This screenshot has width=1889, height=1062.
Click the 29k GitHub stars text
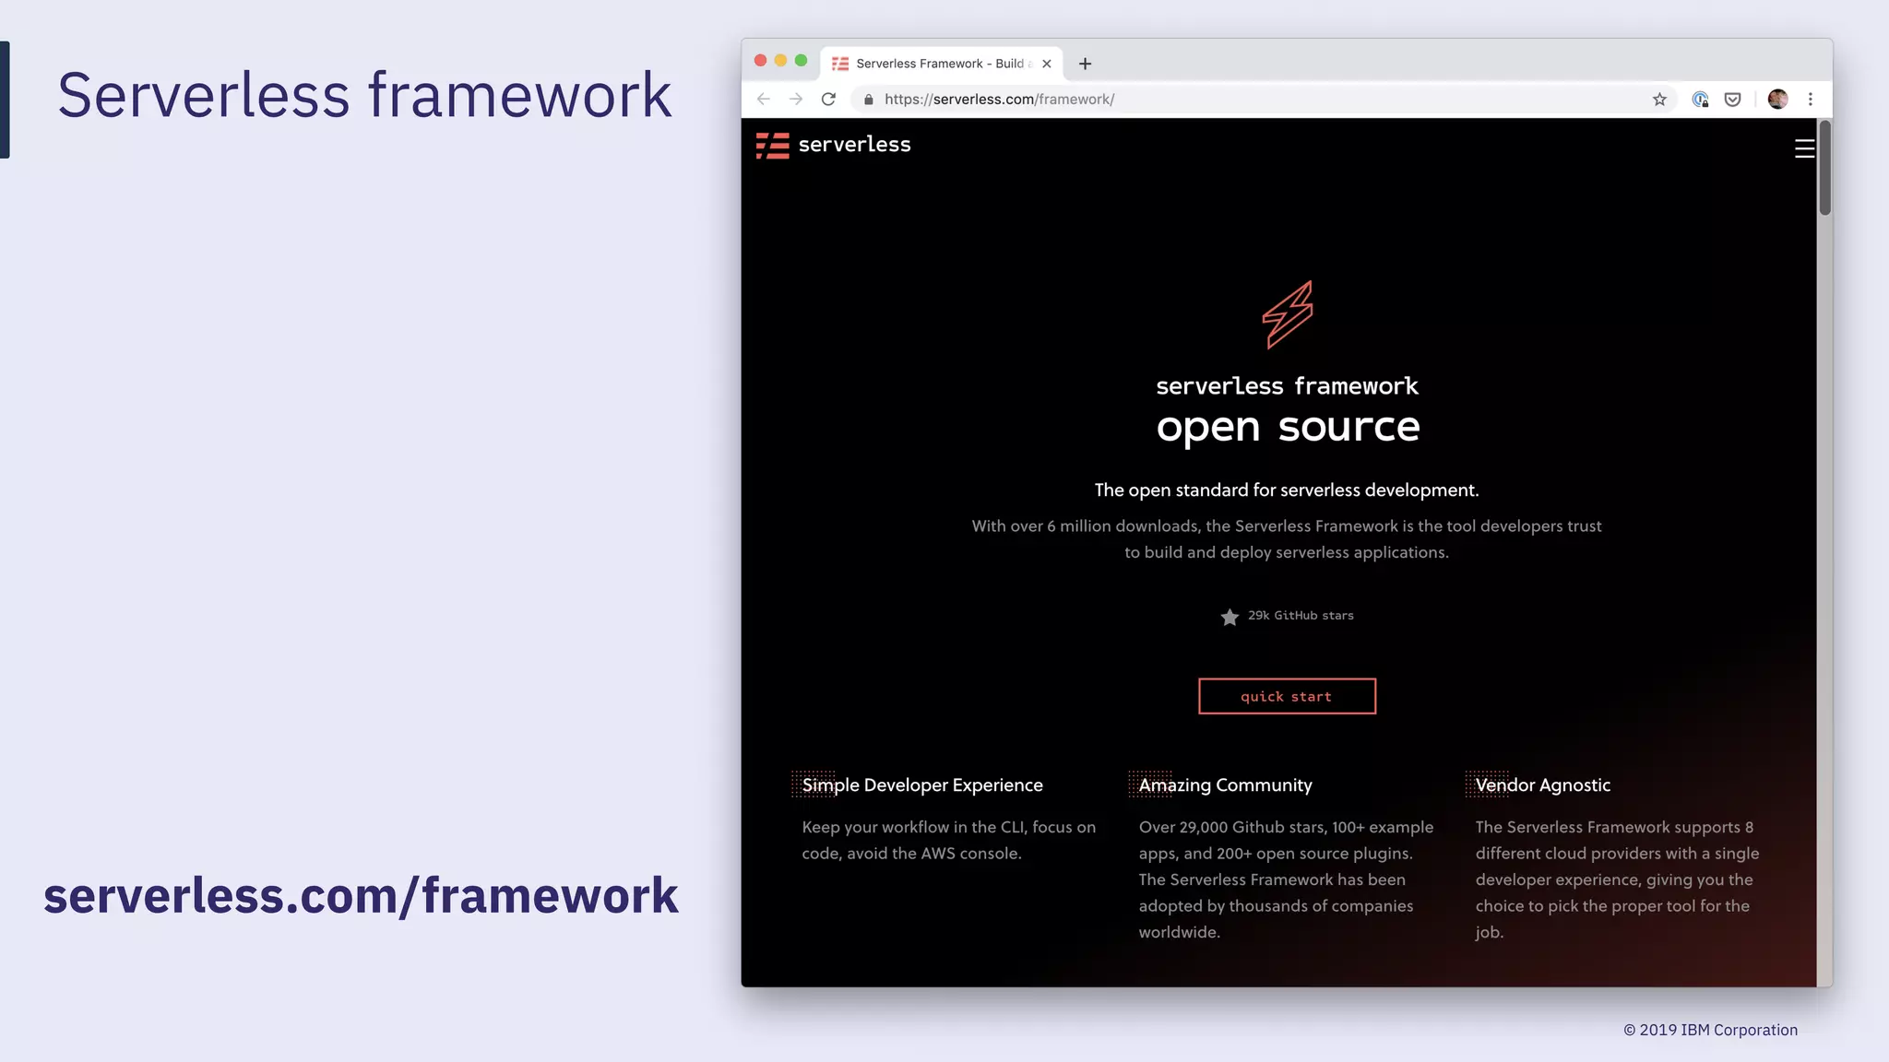pos(1301,616)
